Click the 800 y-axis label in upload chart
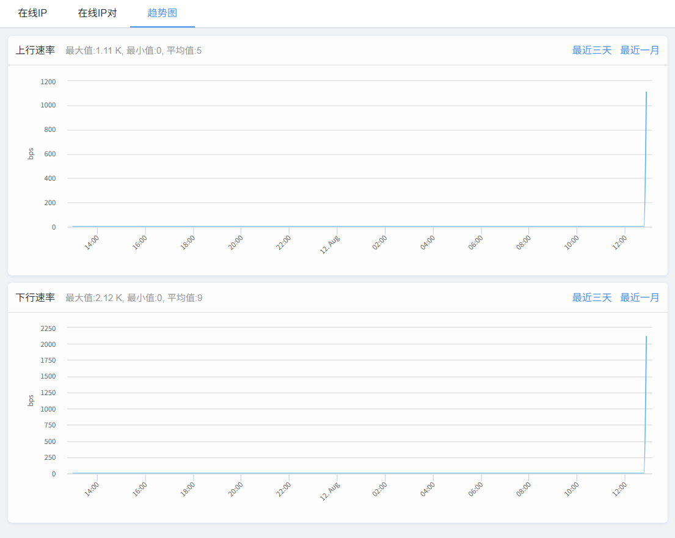Viewport: 675px width, 538px height. click(50, 129)
